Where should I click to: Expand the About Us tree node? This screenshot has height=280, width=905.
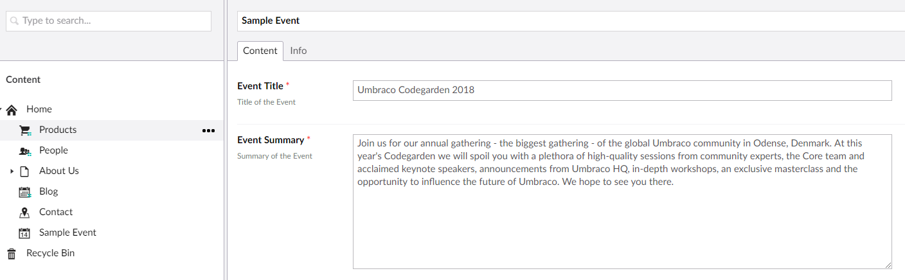click(12, 171)
